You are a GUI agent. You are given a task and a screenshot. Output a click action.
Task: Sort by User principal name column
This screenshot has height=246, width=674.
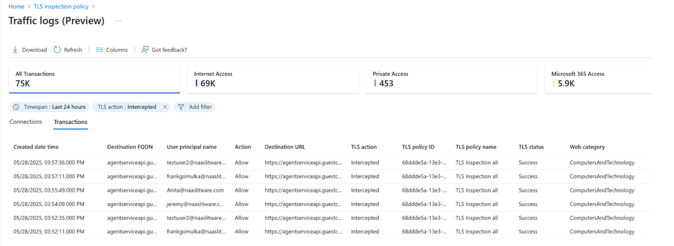pos(192,147)
